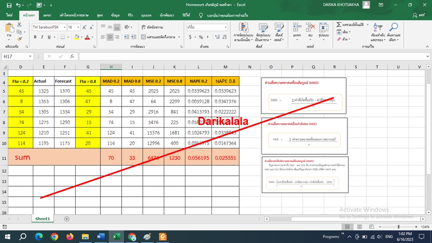Open Windows Start menu
Image resolution: width=432 pixels, height=243 pixels.
point(8,237)
